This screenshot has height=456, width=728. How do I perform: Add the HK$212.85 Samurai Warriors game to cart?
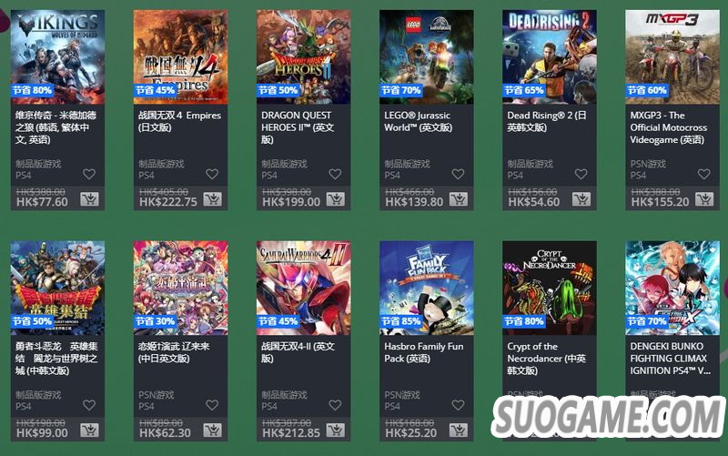[335, 431]
